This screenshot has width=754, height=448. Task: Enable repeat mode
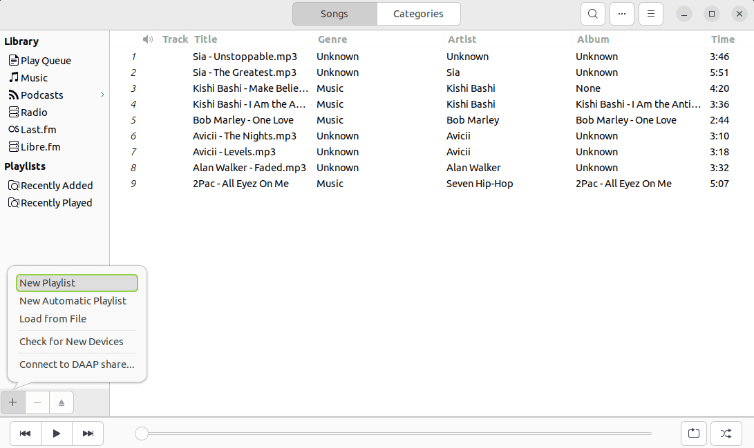[x=694, y=433]
